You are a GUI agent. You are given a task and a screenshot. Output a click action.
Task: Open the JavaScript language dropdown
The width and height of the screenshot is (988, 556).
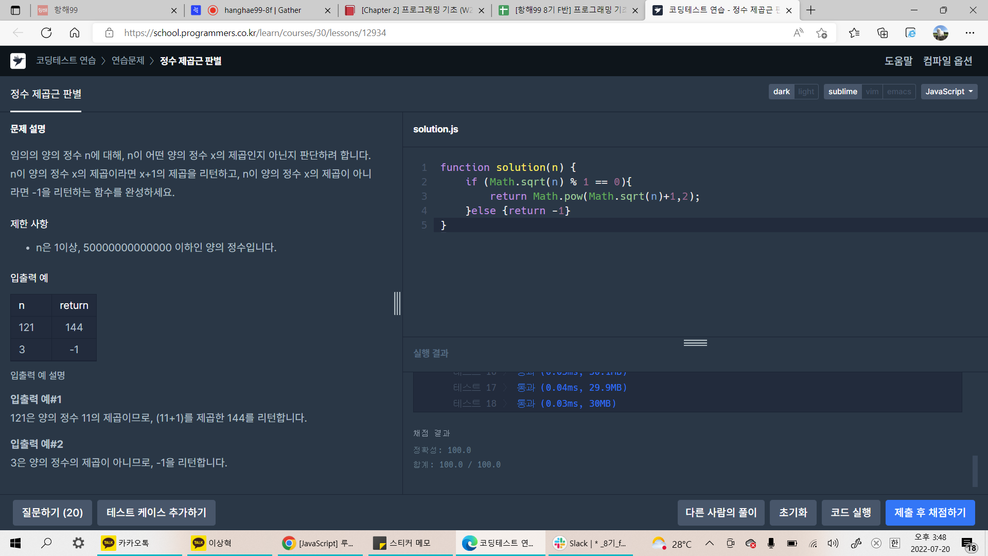tap(949, 92)
